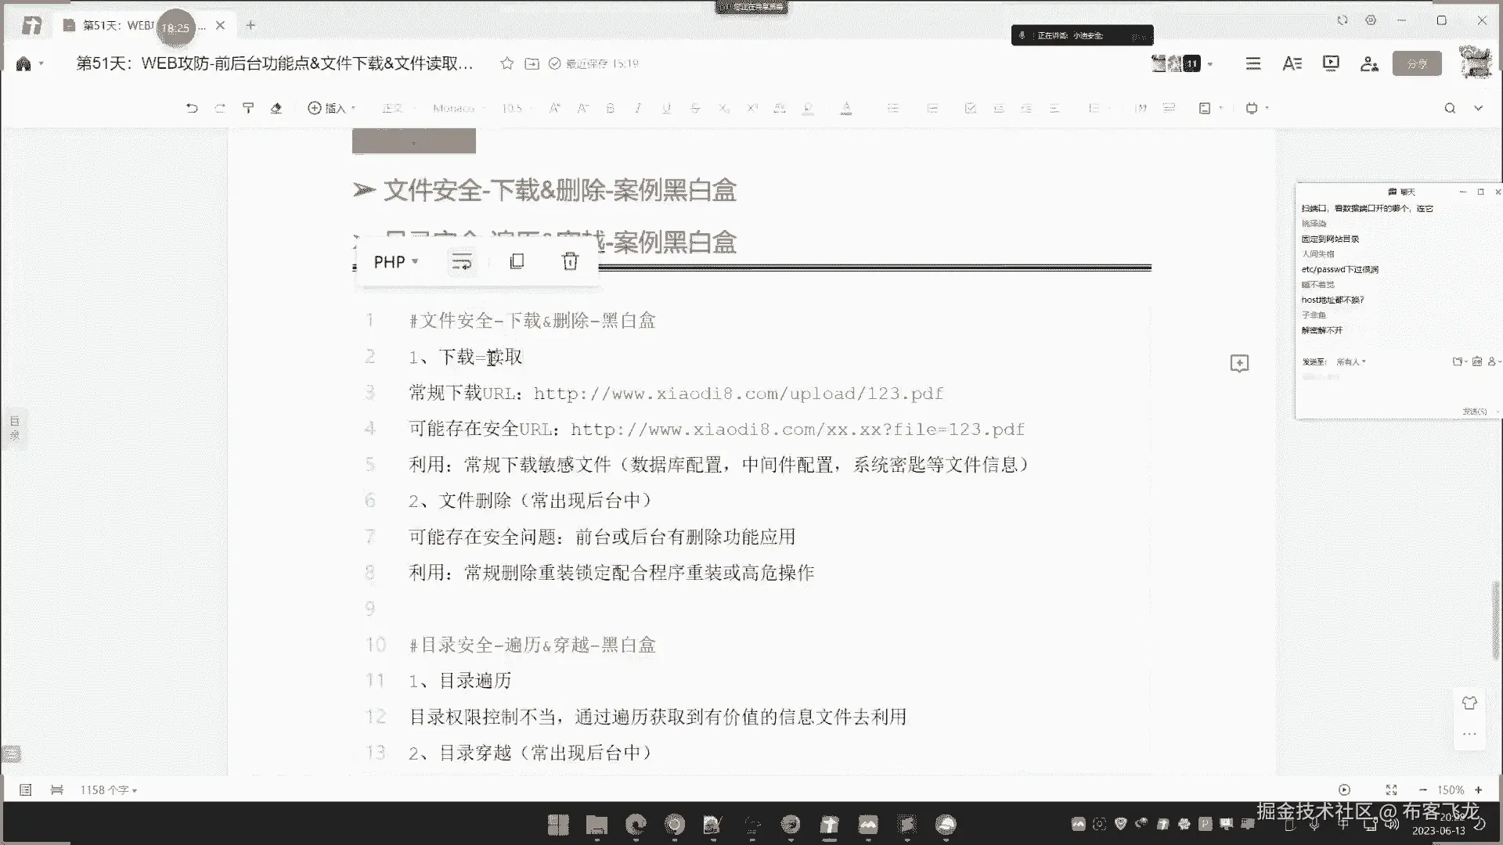Viewport: 1503px width, 845px height.
Task: Expand the 插入 insert dropdown
Action: point(332,108)
